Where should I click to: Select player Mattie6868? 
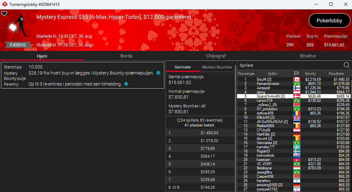(x=265, y=126)
